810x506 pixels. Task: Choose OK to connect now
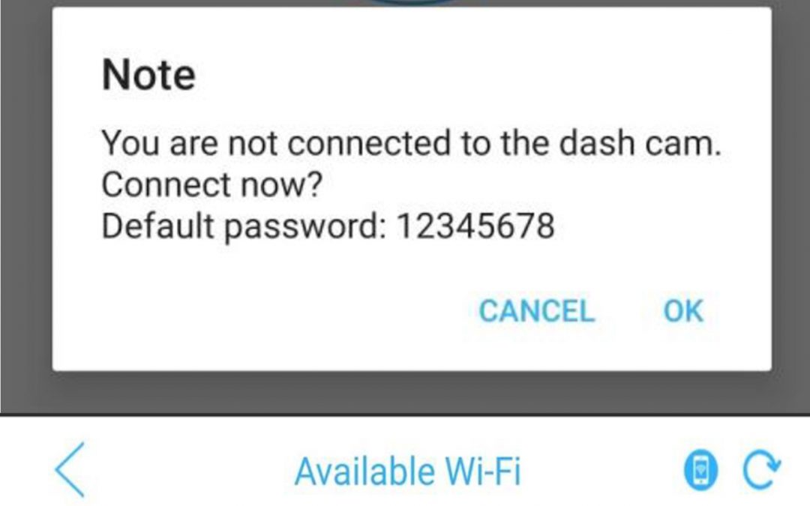[x=683, y=311]
